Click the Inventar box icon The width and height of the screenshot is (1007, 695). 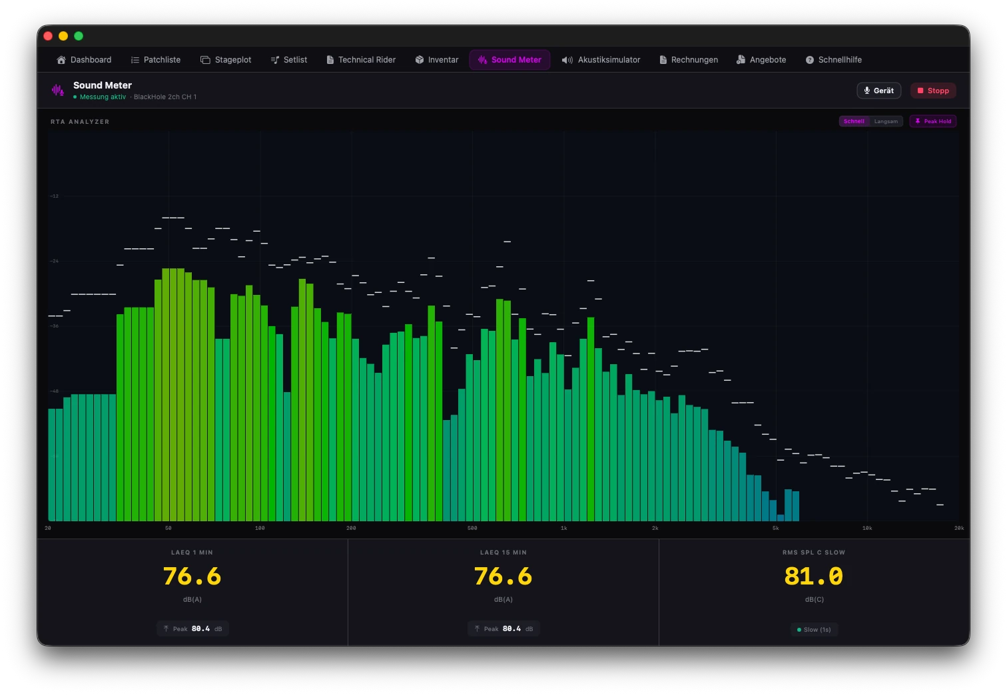pos(420,60)
